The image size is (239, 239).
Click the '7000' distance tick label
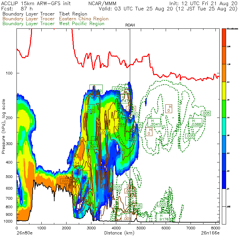191,228
